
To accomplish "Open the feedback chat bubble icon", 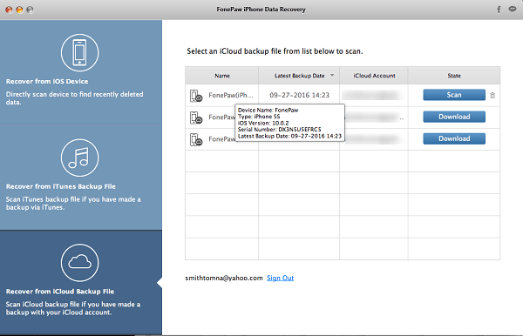I will [x=513, y=10].
